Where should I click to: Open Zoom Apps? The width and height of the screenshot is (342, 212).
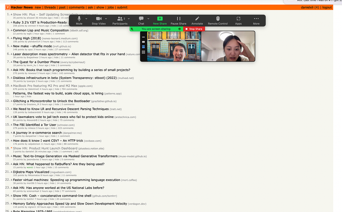point(238,20)
